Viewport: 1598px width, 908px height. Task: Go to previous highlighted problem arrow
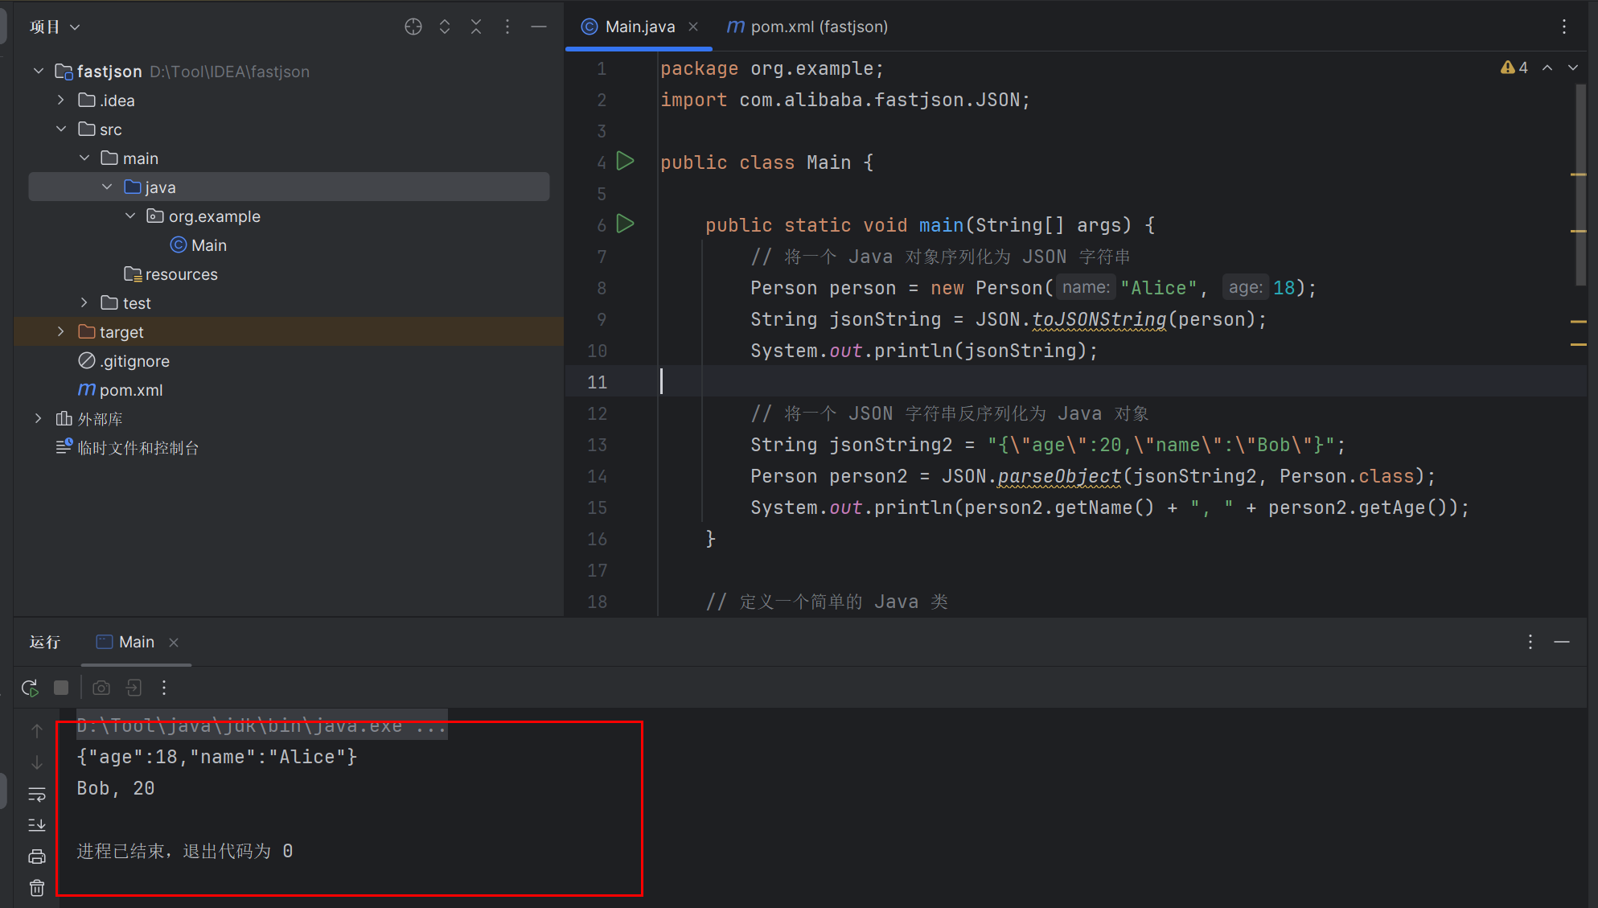1547,68
